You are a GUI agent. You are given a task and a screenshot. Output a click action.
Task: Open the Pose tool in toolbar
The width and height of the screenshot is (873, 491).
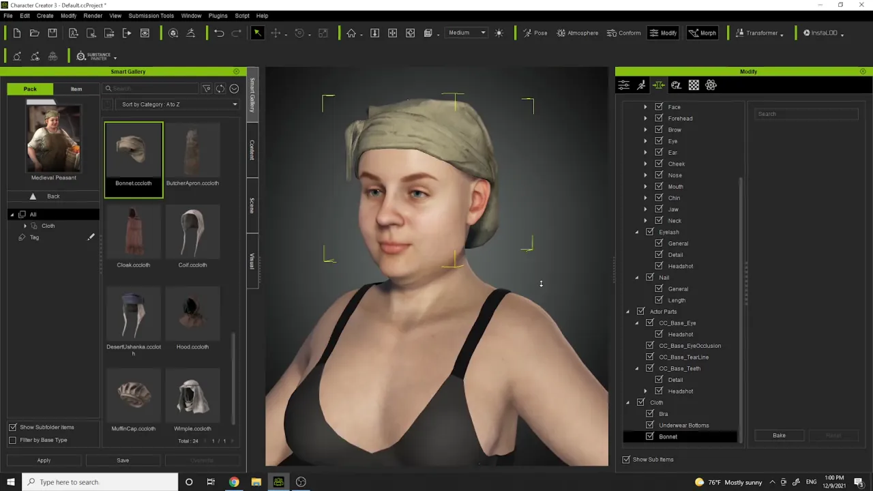(534, 33)
